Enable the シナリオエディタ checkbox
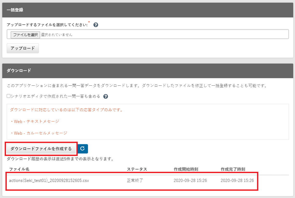 point(9,96)
